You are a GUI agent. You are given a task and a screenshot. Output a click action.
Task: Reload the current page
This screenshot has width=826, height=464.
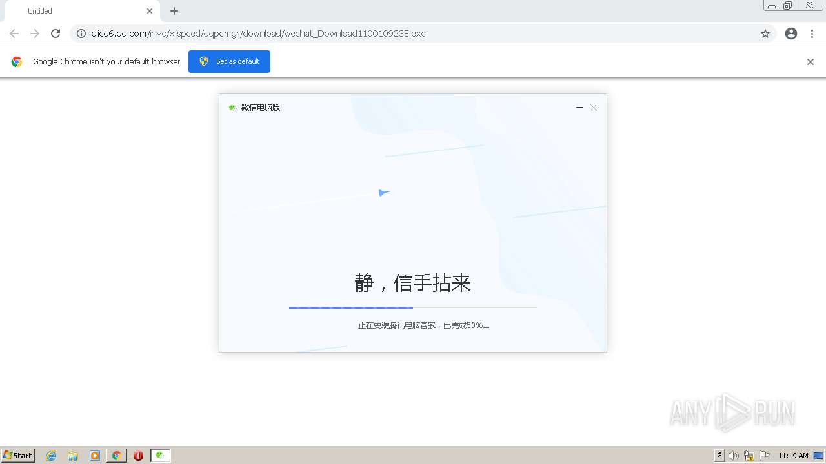[x=55, y=34]
